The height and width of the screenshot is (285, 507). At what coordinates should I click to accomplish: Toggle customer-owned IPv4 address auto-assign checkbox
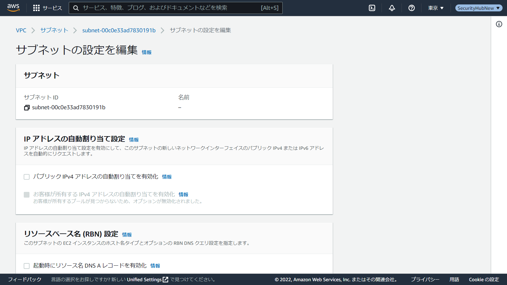point(27,194)
